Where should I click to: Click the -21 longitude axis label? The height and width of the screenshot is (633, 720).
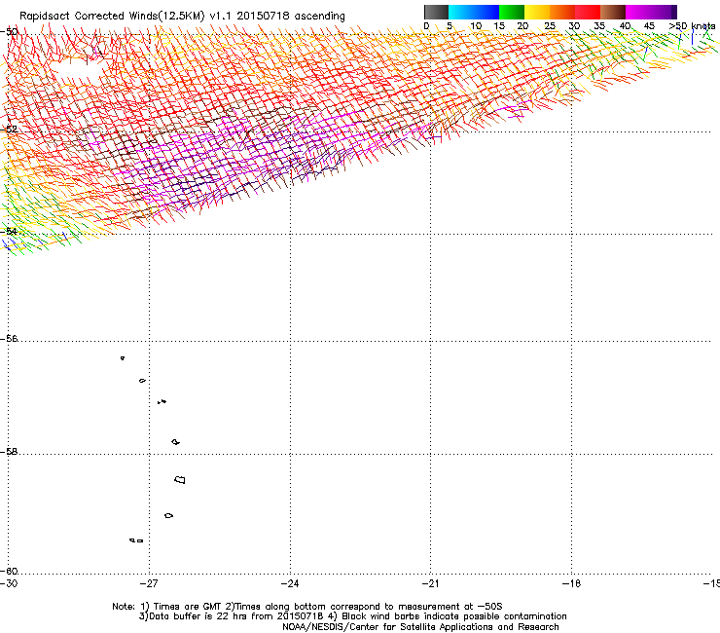(x=431, y=583)
